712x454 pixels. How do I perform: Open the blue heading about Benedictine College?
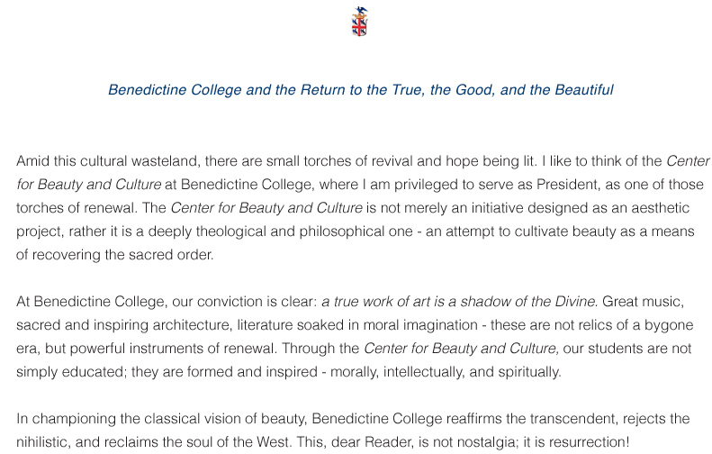[x=360, y=90]
